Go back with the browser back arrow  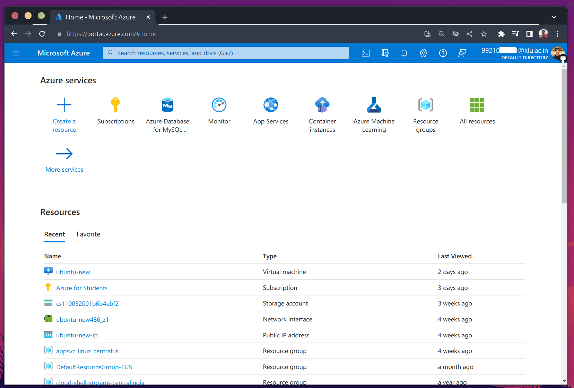(14, 34)
